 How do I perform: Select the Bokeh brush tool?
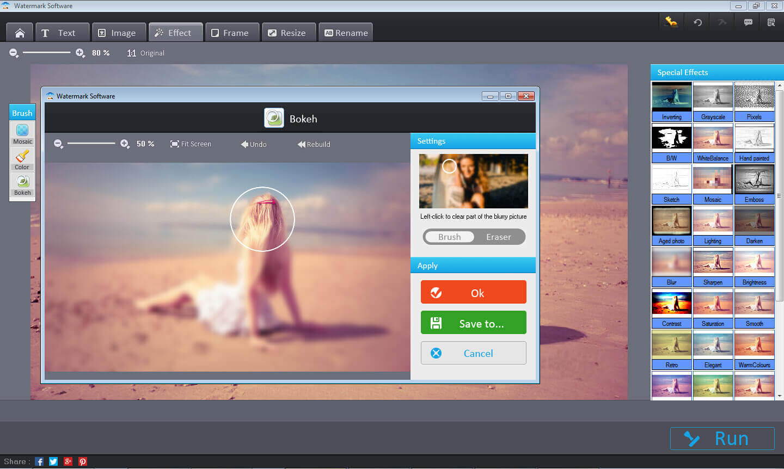pos(22,184)
